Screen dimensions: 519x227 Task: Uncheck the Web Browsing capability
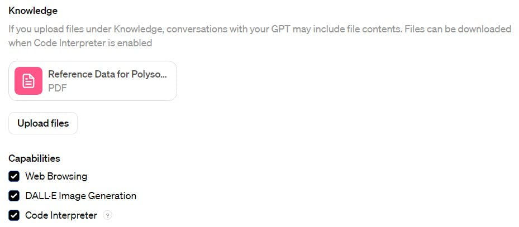point(14,176)
